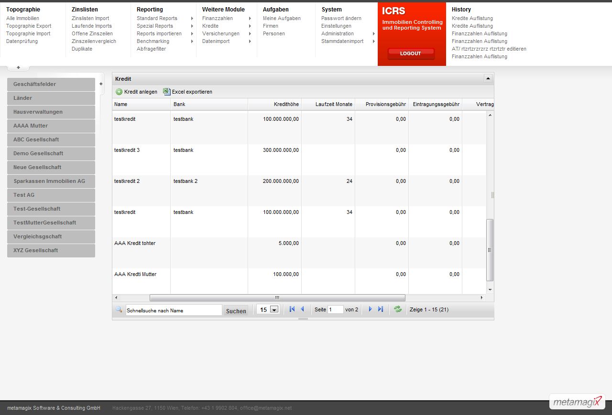Open the page size dropdown showing 15

[274, 309]
